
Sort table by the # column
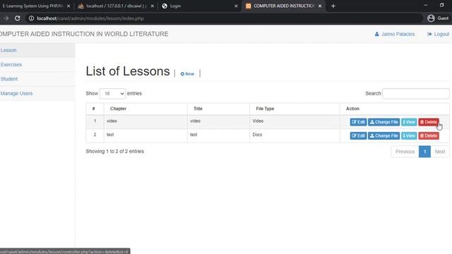[x=95, y=109]
